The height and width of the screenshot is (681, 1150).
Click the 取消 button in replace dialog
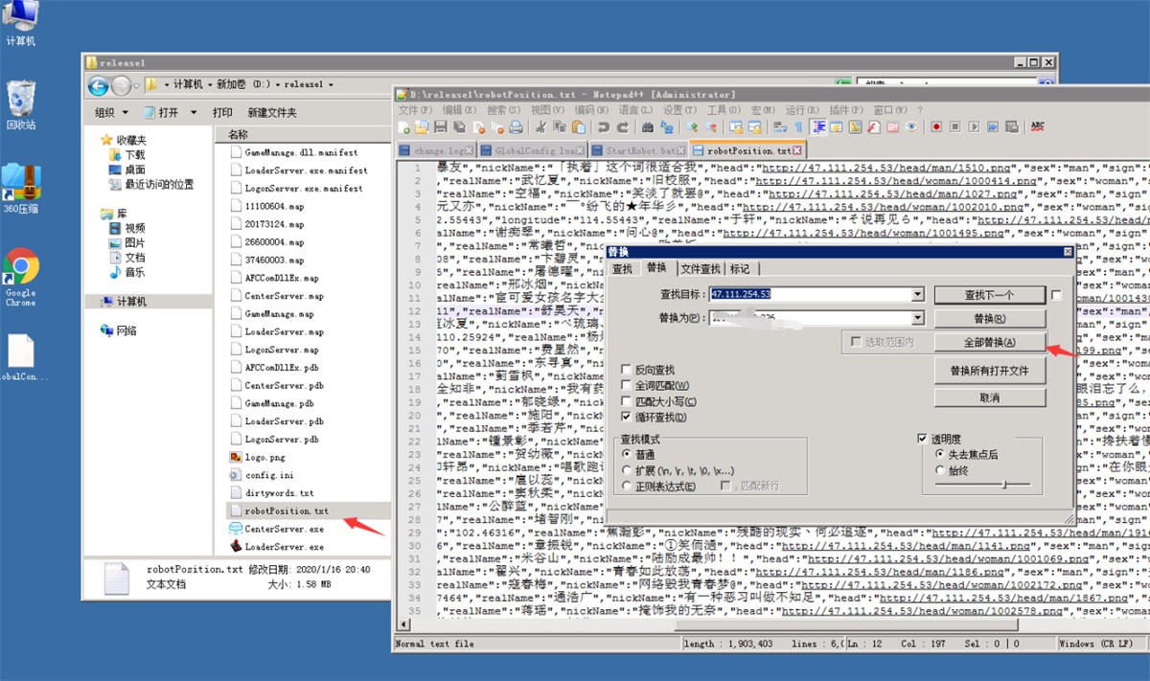[989, 397]
